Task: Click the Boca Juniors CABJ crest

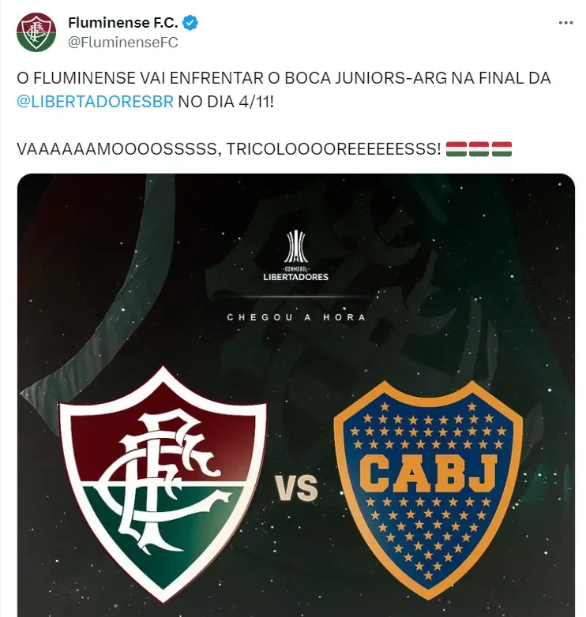Action: coord(428,490)
